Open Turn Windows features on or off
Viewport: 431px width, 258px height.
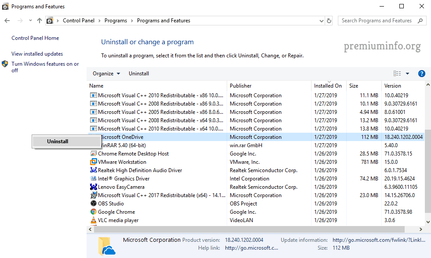tap(45, 67)
